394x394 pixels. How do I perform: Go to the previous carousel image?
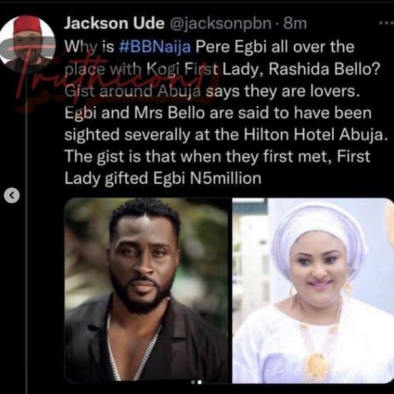(12, 195)
